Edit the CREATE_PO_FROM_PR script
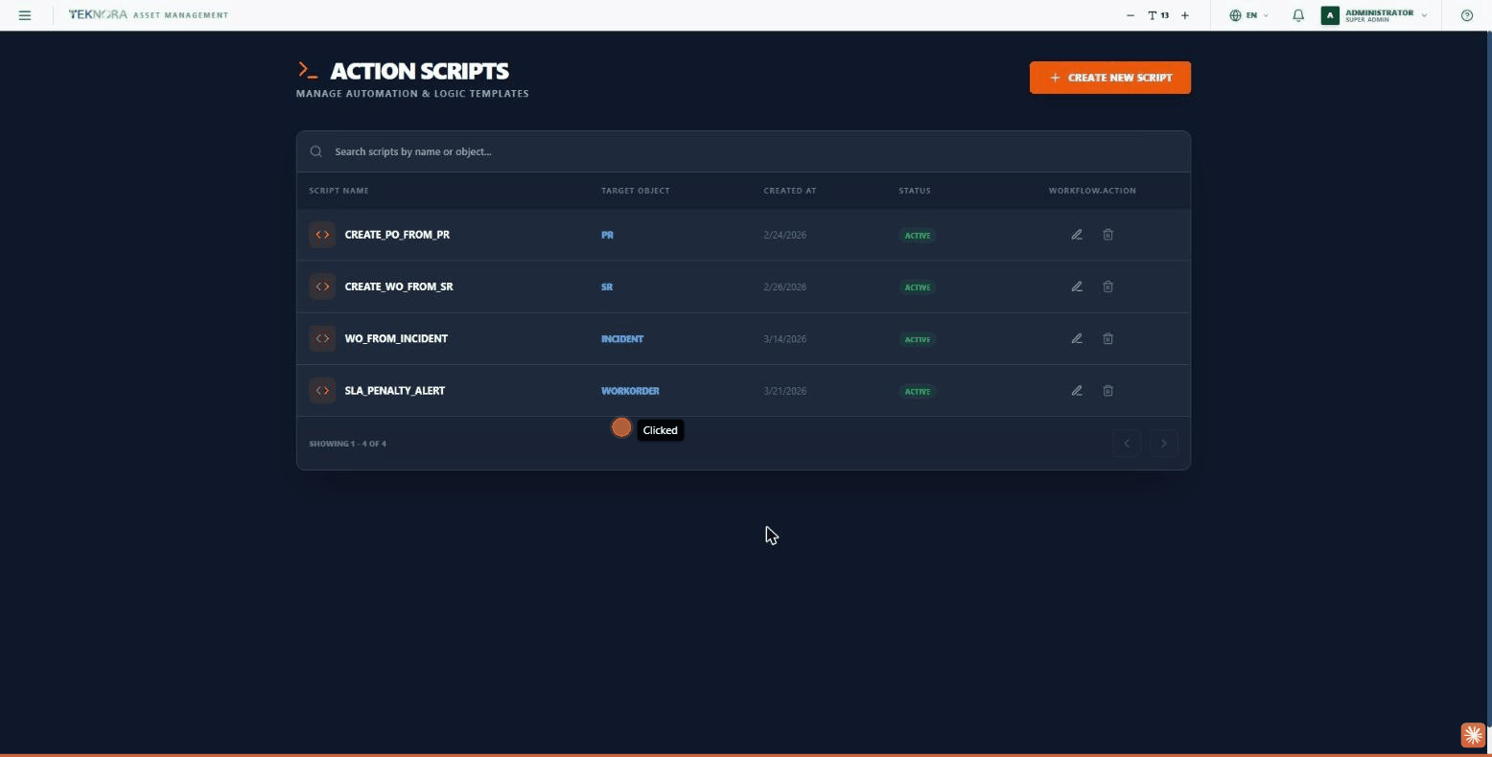This screenshot has width=1492, height=757. [1077, 235]
